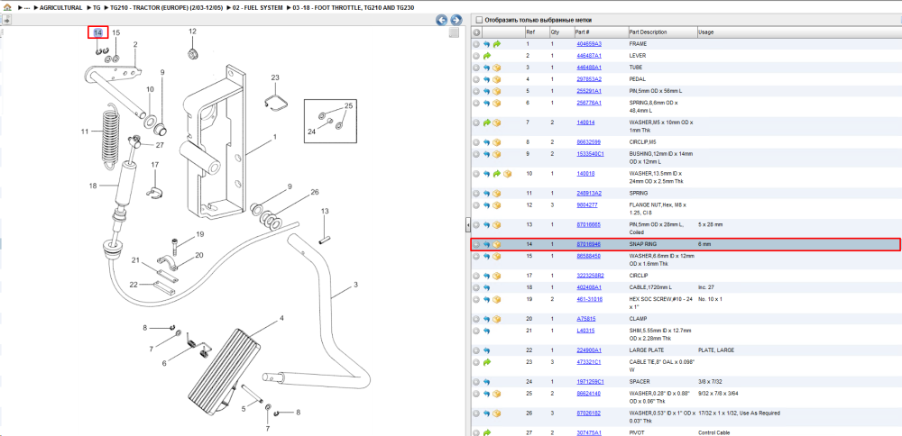Screen dimensions: 902x436
Task: Collapse parts panel via splitter arrow
Action: [467, 223]
